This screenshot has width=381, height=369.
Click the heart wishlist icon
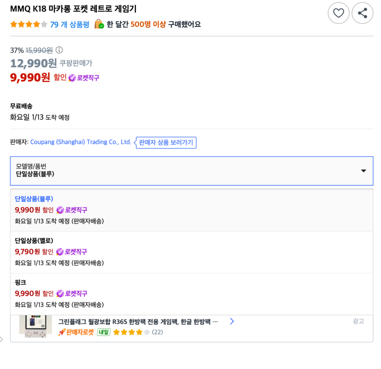coord(338,13)
